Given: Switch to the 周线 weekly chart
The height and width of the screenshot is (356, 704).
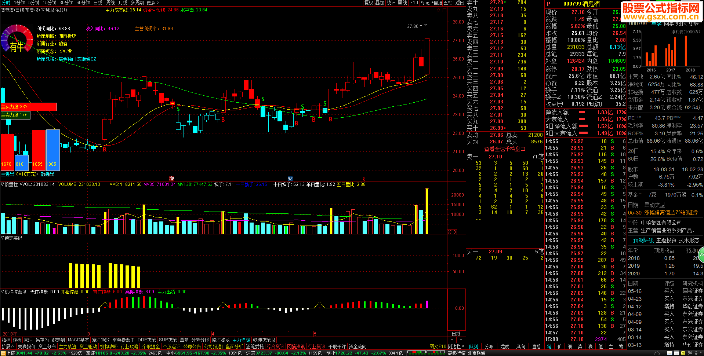Looking at the screenshot, I should 110,3.
